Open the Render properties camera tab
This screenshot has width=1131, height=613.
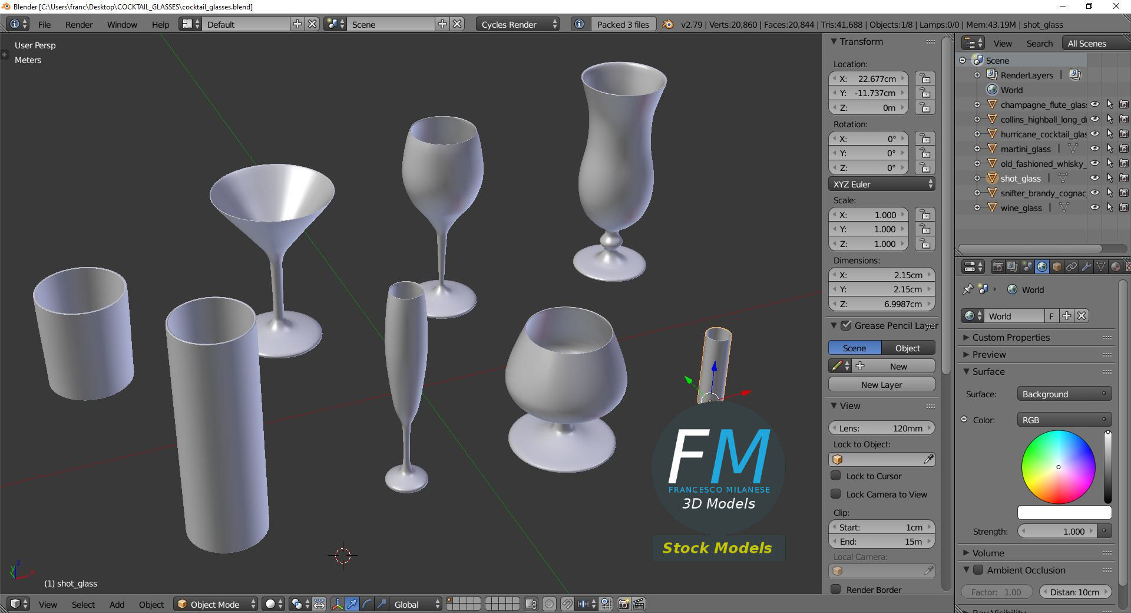coord(998,267)
